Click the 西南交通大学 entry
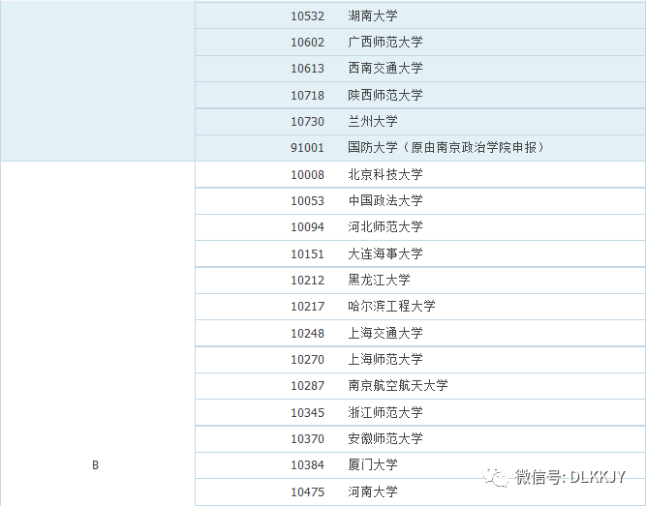Image resolution: width=646 pixels, height=506 pixels. [385, 69]
